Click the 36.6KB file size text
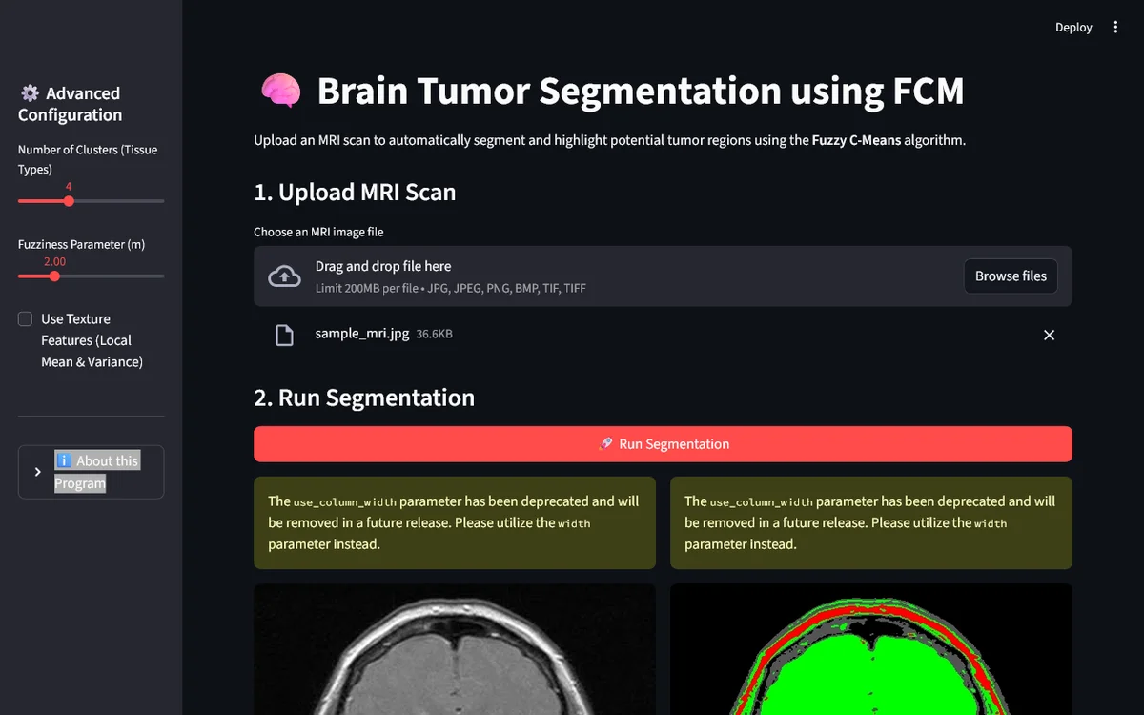Viewport: 1144px width, 715px height. 435,335
